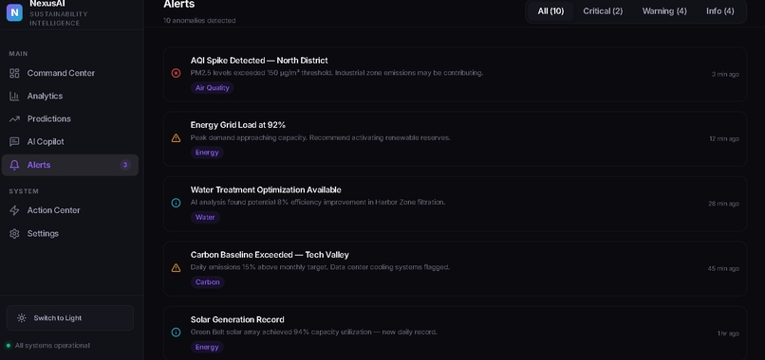Click the Alerts unread count badge
765x360 pixels.
tap(125, 165)
